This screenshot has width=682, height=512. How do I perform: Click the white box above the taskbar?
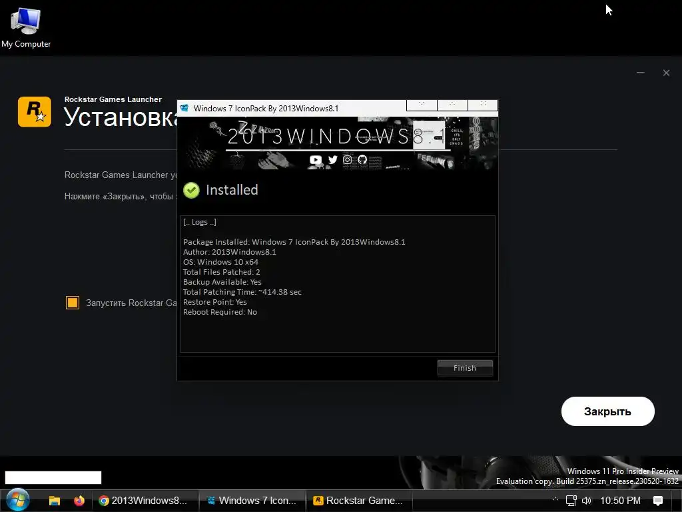[53, 477]
